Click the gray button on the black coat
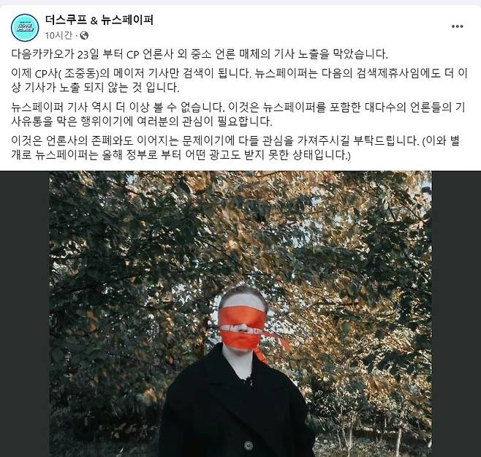The height and width of the screenshot is (457, 481). click(249, 445)
